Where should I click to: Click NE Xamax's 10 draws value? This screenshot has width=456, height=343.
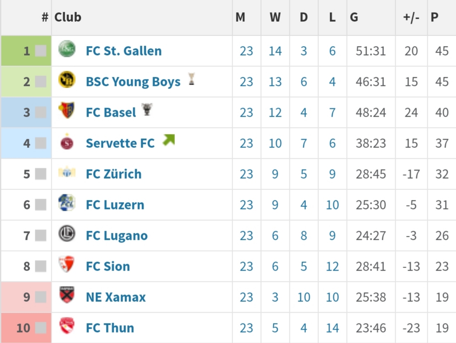(304, 297)
